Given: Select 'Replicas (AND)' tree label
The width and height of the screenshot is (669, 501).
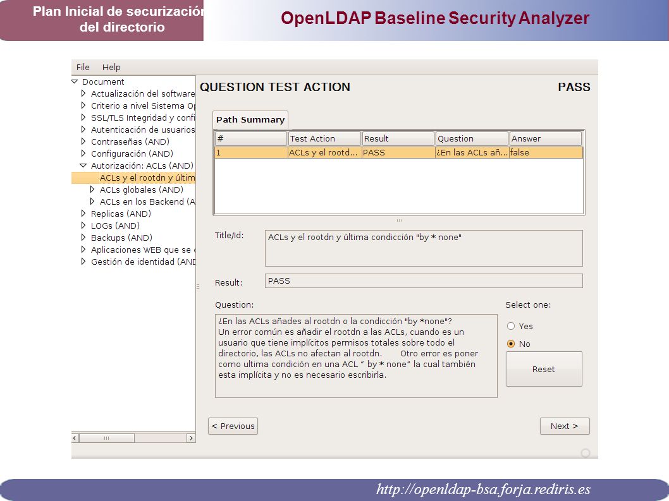Looking at the screenshot, I should [x=121, y=214].
